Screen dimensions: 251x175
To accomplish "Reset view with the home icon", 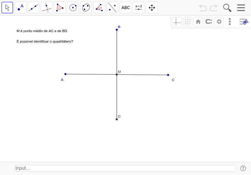I will pos(198,22).
